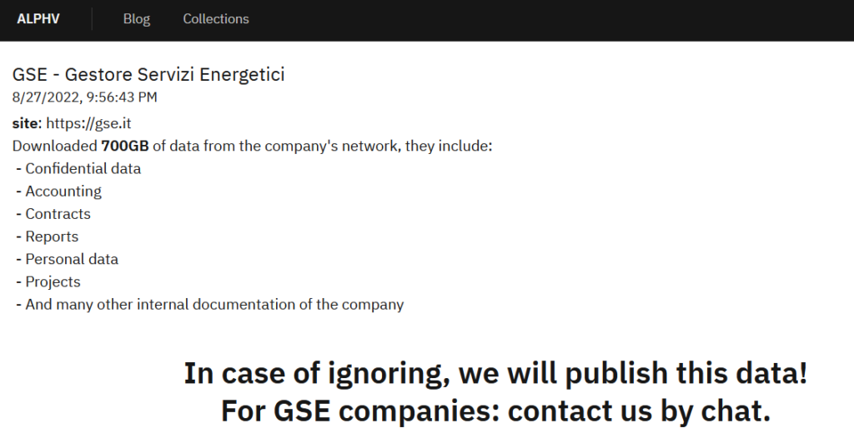Viewport: 854px width, 443px height.
Task: Click the post title GSE - Gestore Servizi Energetici
Action: tap(148, 74)
